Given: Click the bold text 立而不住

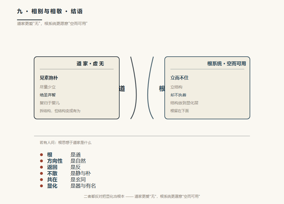Looking at the screenshot, I should [x=179, y=78].
